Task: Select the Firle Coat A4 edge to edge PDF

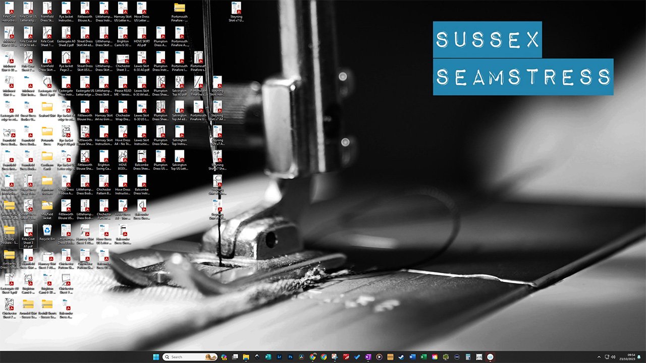Action: click(x=28, y=38)
